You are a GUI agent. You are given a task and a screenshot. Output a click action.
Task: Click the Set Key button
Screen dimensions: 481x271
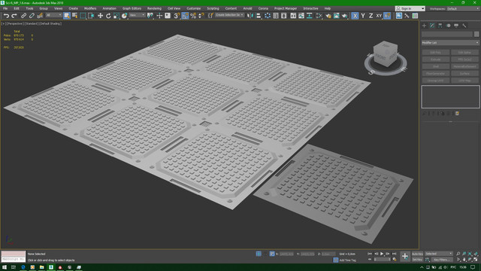pos(417,260)
